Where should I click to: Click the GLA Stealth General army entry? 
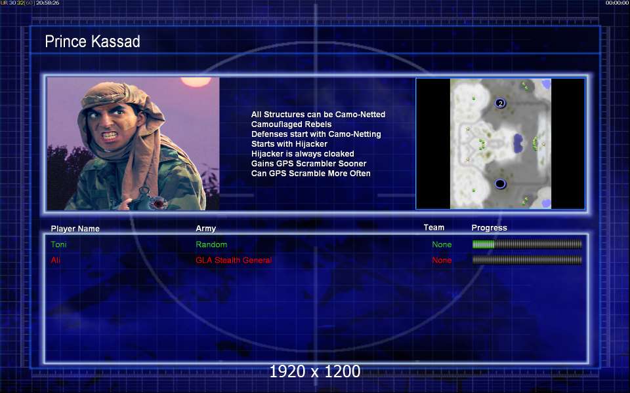coord(234,260)
